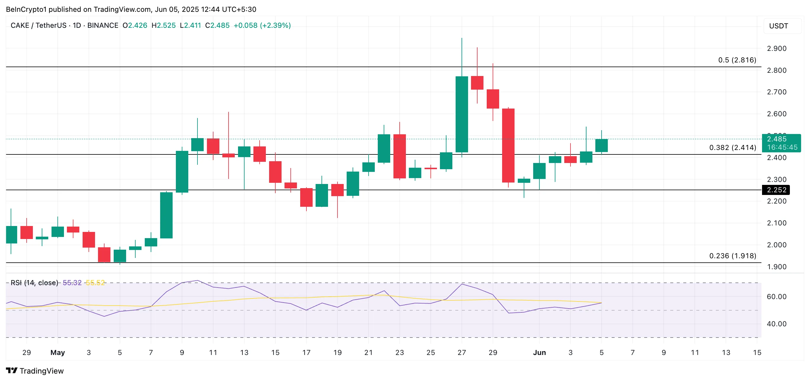Click the May label on time axis
Screen dimensions: 810x381
point(57,352)
